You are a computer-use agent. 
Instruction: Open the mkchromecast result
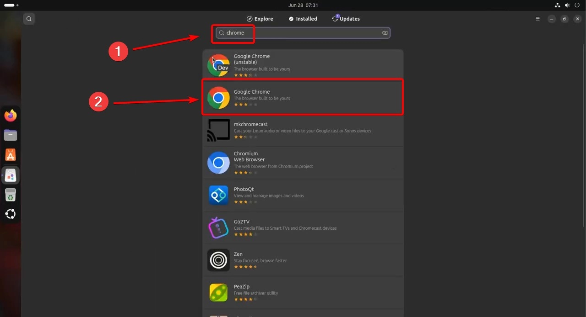click(x=303, y=130)
